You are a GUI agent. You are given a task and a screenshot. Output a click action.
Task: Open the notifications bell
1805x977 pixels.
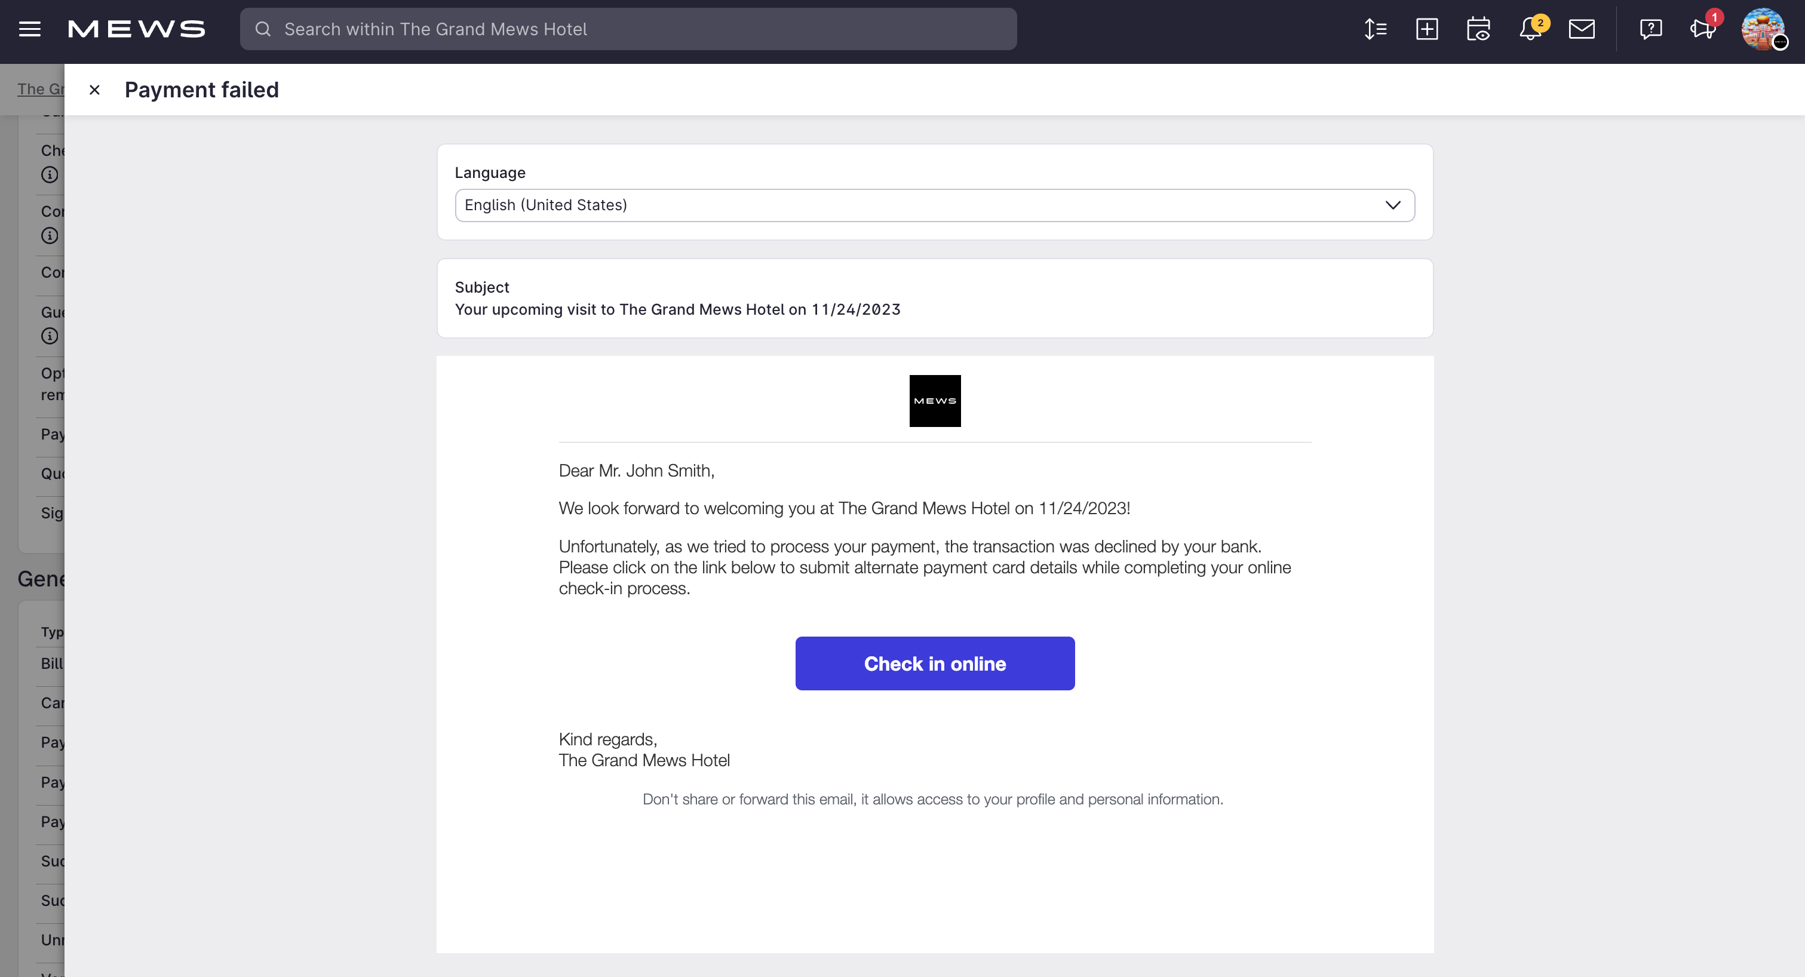(x=1531, y=29)
